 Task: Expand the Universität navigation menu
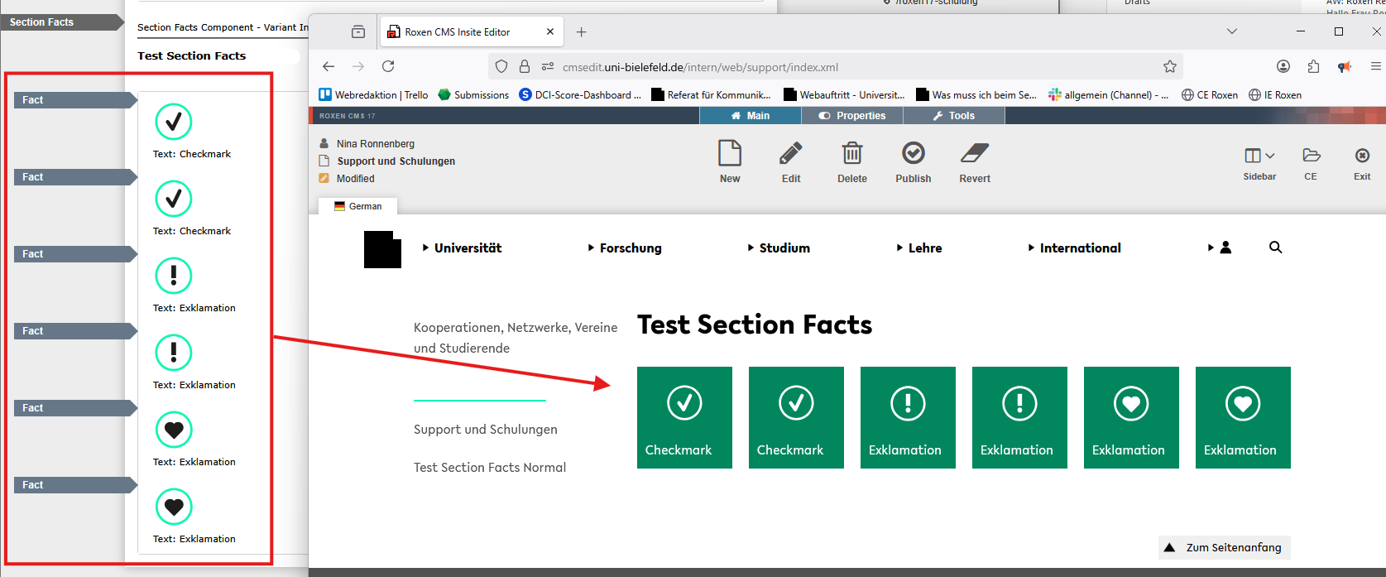(x=462, y=248)
